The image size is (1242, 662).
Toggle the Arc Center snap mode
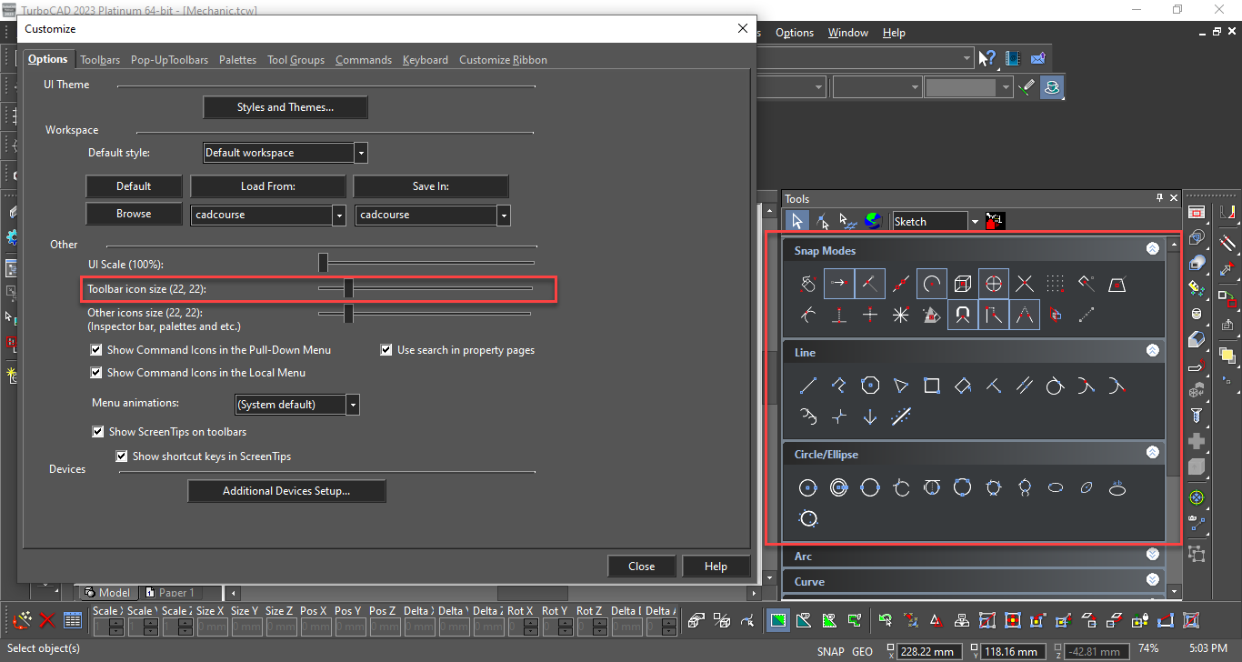click(x=932, y=284)
